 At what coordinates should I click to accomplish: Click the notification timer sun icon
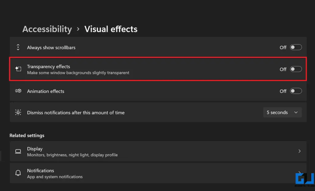(x=18, y=112)
